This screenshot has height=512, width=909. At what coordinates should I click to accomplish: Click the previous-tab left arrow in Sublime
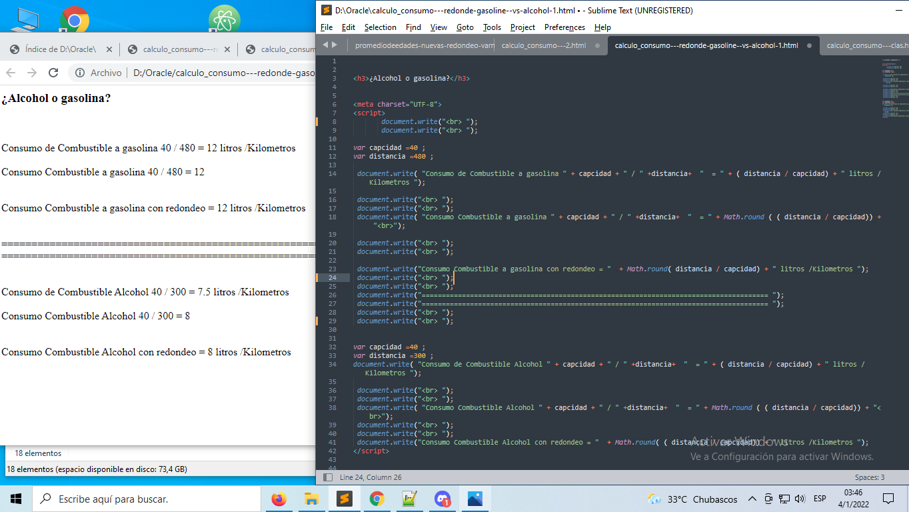click(325, 45)
